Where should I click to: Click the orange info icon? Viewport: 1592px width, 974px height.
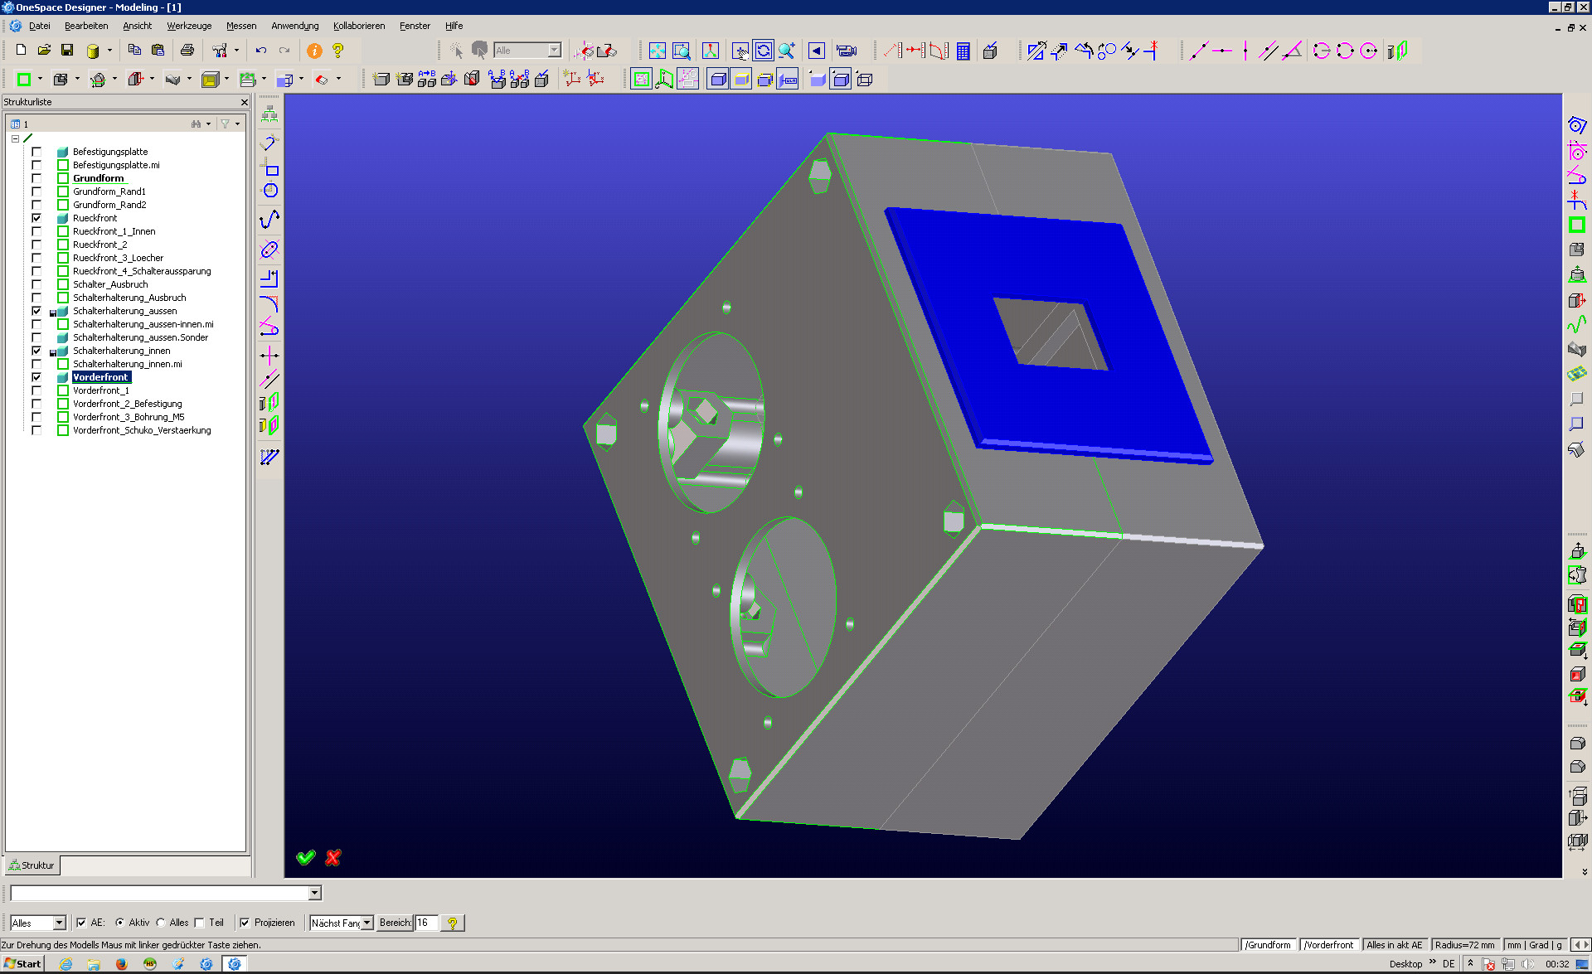coord(314,51)
